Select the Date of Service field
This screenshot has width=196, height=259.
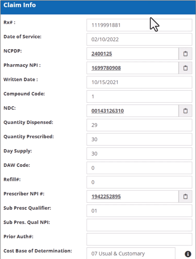(139, 39)
